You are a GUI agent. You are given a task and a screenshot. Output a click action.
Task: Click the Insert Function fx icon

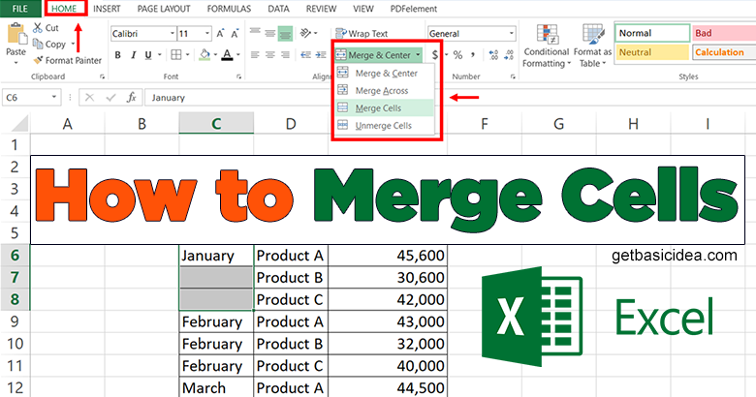tap(131, 98)
